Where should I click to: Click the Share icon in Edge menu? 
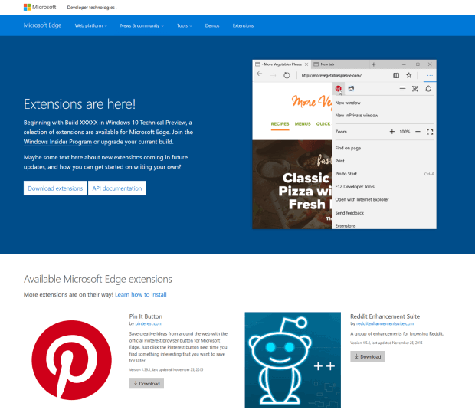tap(428, 88)
